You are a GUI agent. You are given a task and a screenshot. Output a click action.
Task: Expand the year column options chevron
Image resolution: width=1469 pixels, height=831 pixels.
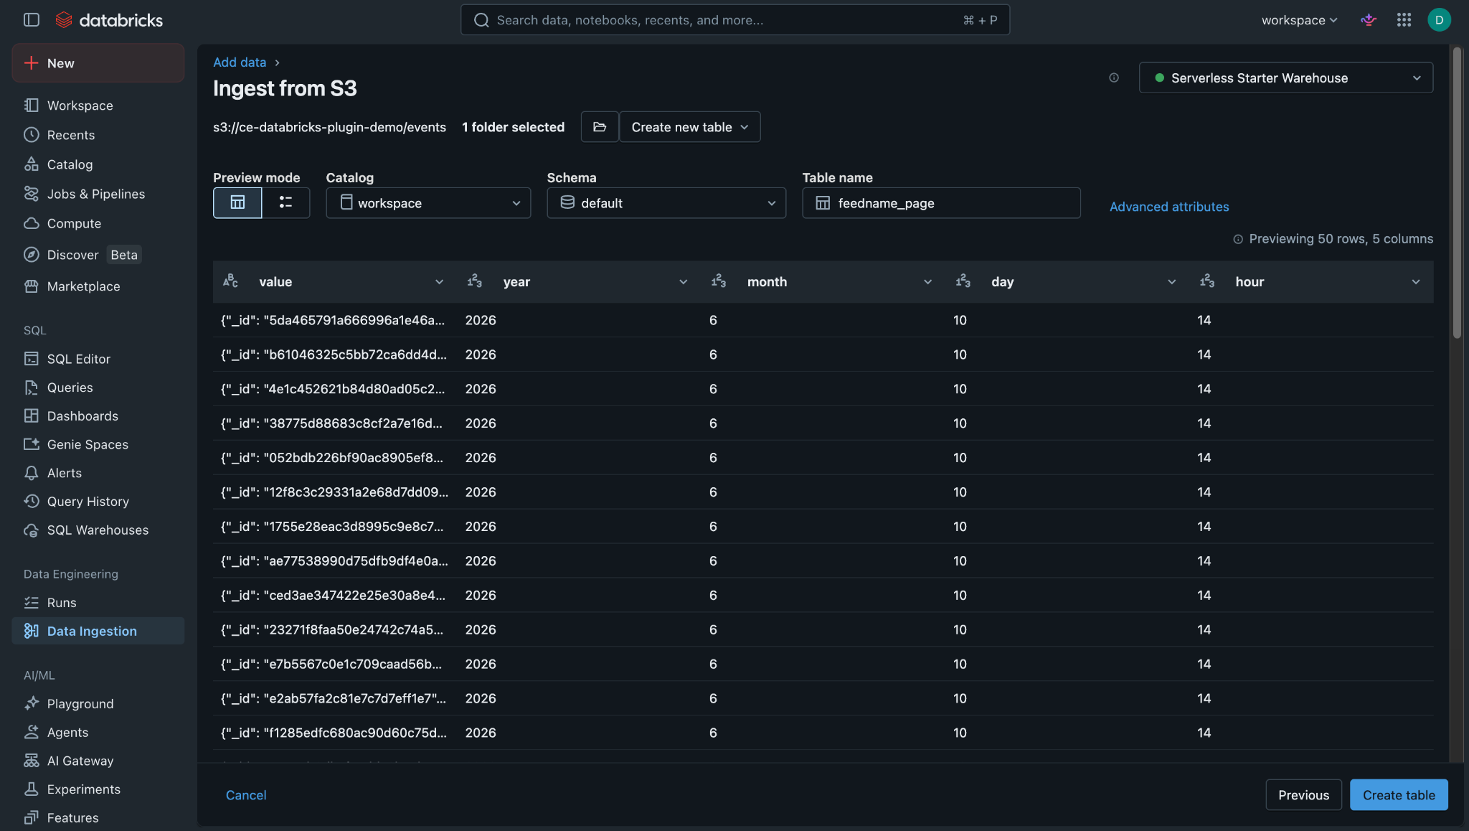(683, 282)
